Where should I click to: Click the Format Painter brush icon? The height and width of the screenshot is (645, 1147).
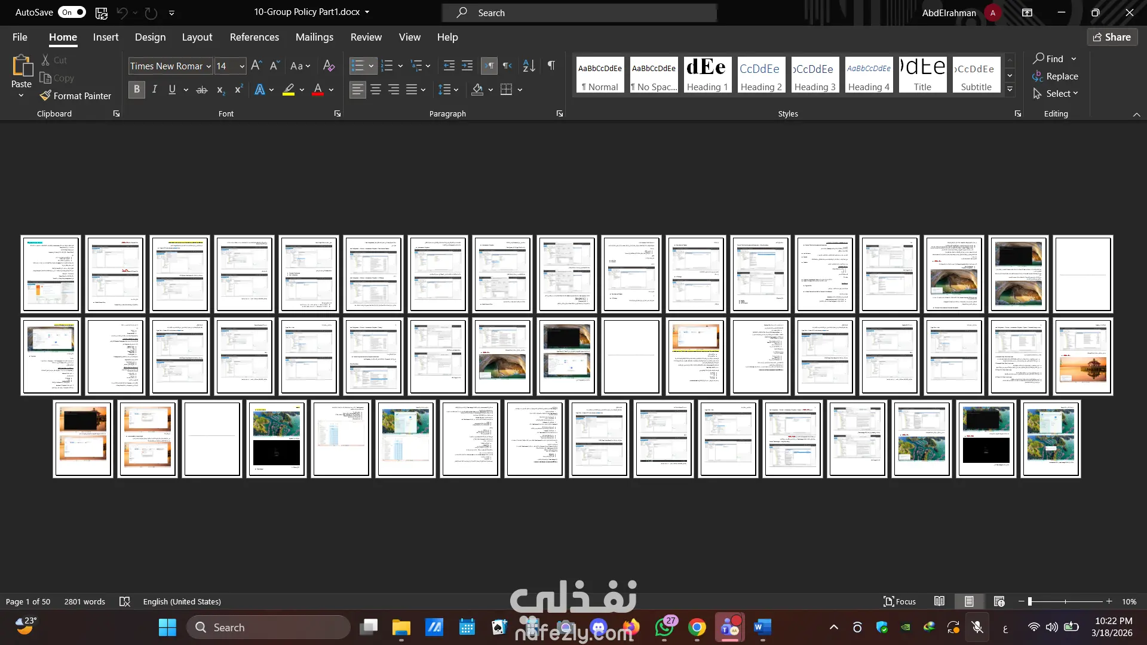(x=45, y=96)
